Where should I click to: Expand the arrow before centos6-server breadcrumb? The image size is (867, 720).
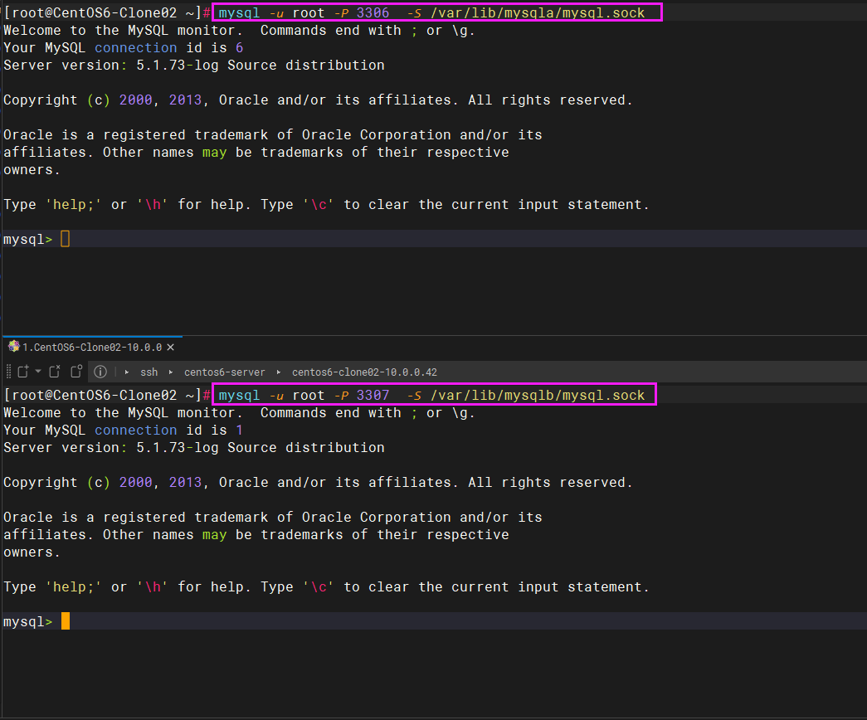[171, 372]
